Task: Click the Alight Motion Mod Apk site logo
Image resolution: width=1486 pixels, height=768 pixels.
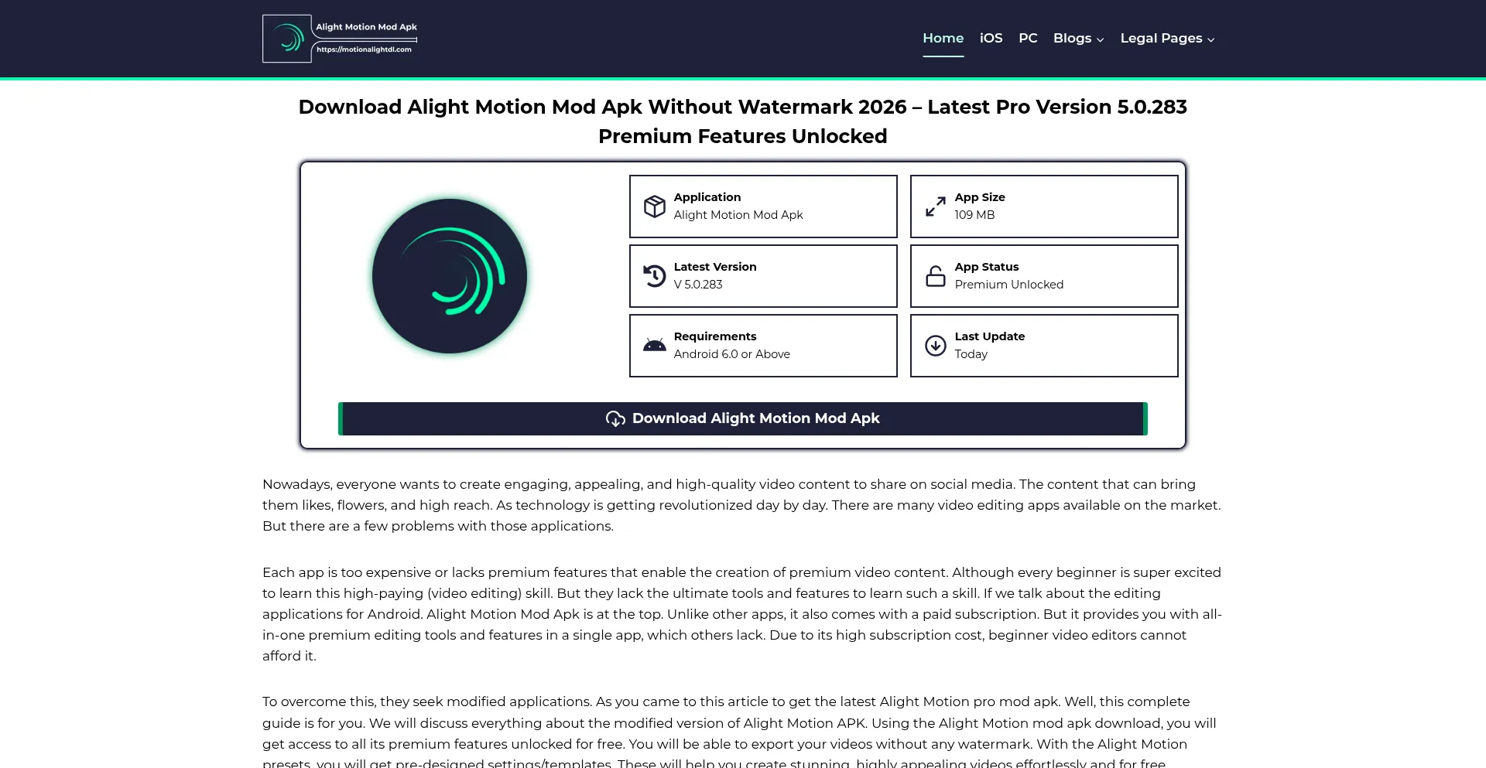Action: tap(340, 39)
